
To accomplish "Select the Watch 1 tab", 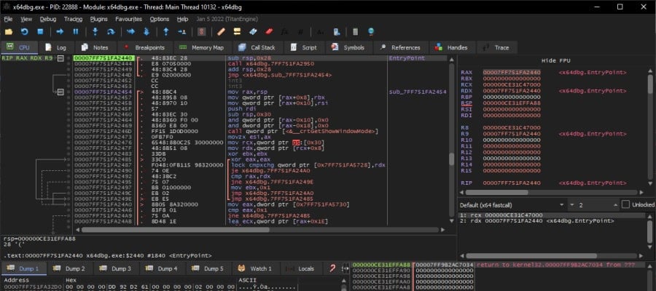I will (x=255, y=268).
